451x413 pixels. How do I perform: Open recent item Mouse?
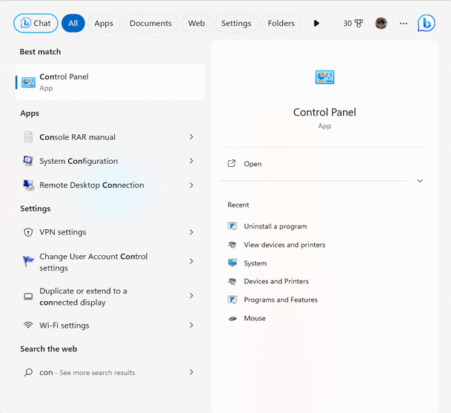255,318
